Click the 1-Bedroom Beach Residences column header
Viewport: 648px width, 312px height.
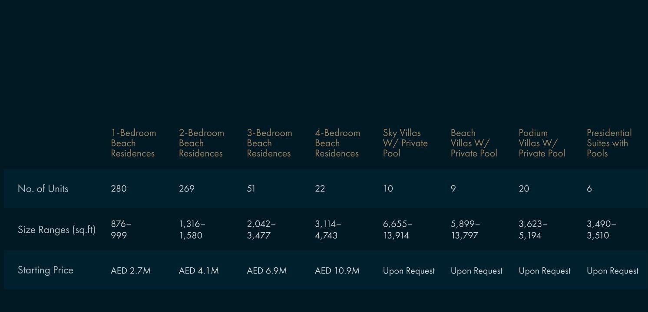(x=133, y=143)
